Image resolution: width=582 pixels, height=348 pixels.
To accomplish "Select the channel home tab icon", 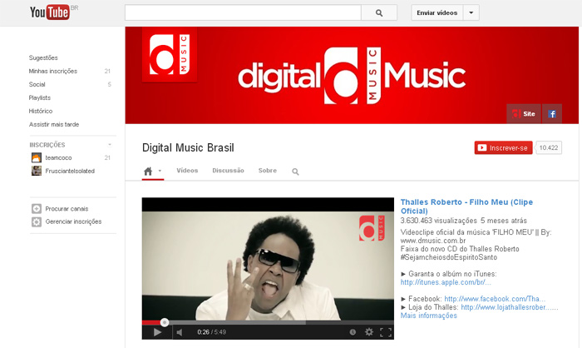I will click(148, 171).
